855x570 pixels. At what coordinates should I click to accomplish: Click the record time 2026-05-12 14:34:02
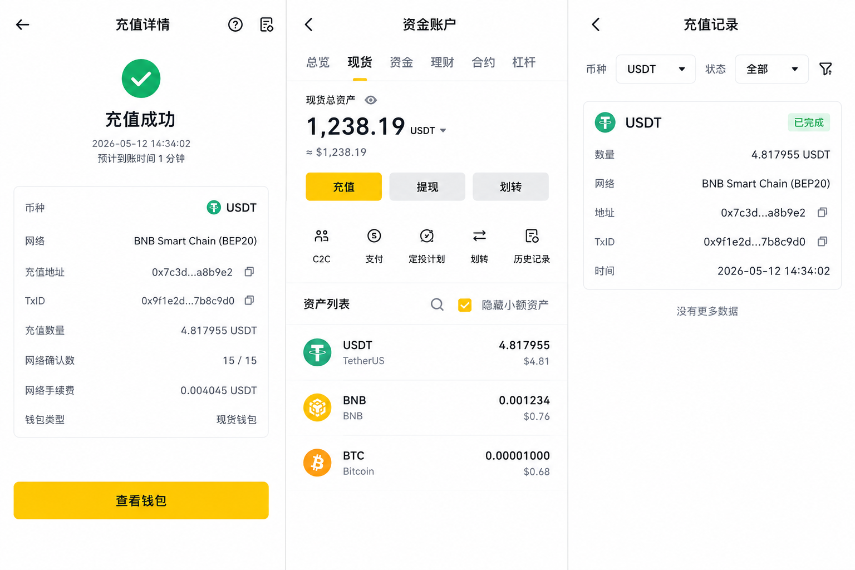click(774, 271)
